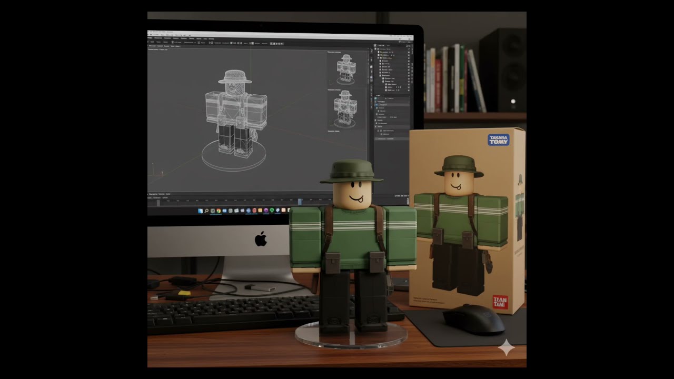Open Finder from the dock
Viewport: 674px width, 379px height.
pyautogui.click(x=201, y=211)
